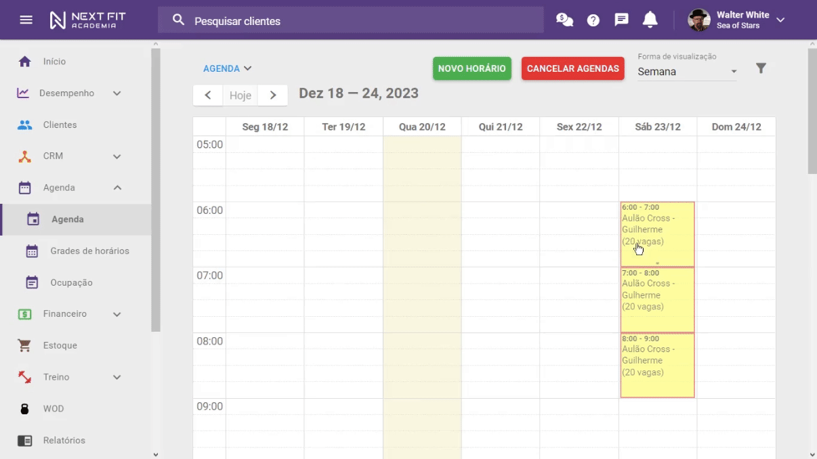The width and height of the screenshot is (817, 459).
Task: Open the help question mark icon
Action: pos(593,20)
